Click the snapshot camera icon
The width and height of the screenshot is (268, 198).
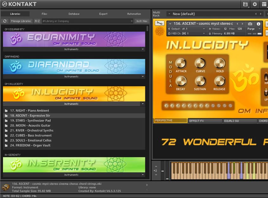250,24
